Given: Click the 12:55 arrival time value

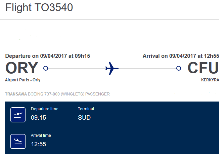Looking at the screenshot, I should click(39, 144).
